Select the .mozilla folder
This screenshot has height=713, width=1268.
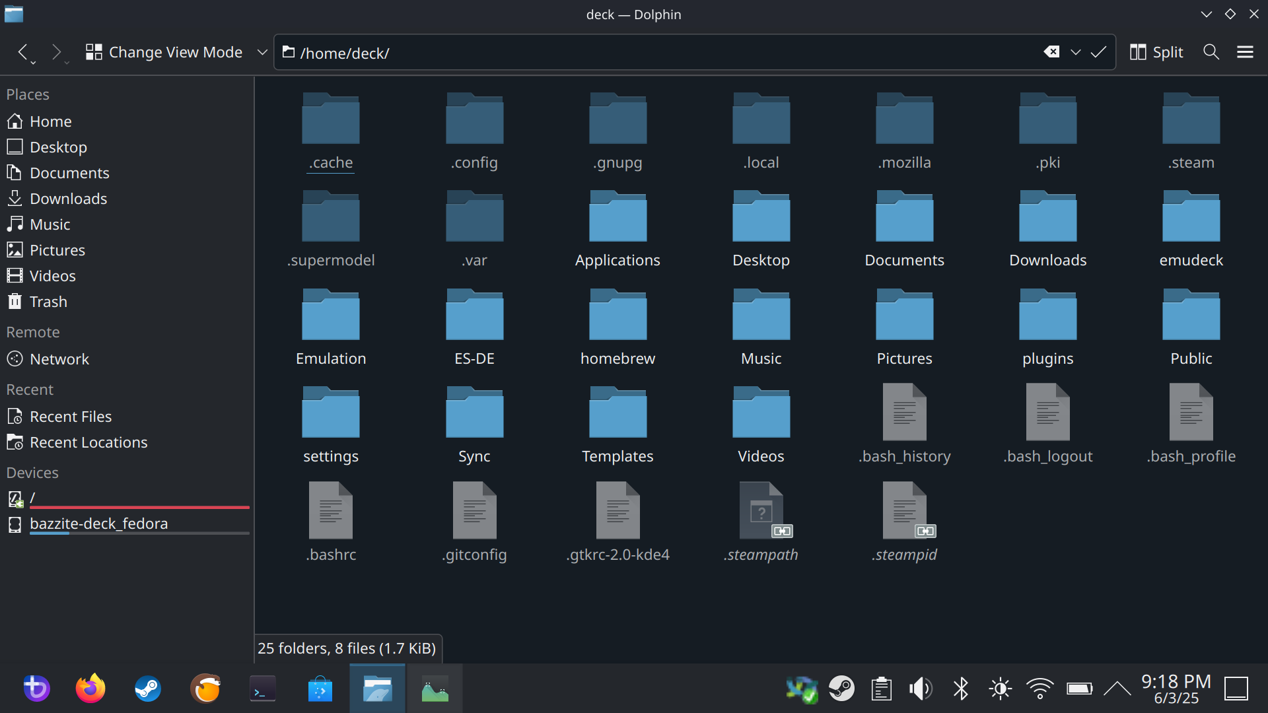pyautogui.click(x=904, y=131)
